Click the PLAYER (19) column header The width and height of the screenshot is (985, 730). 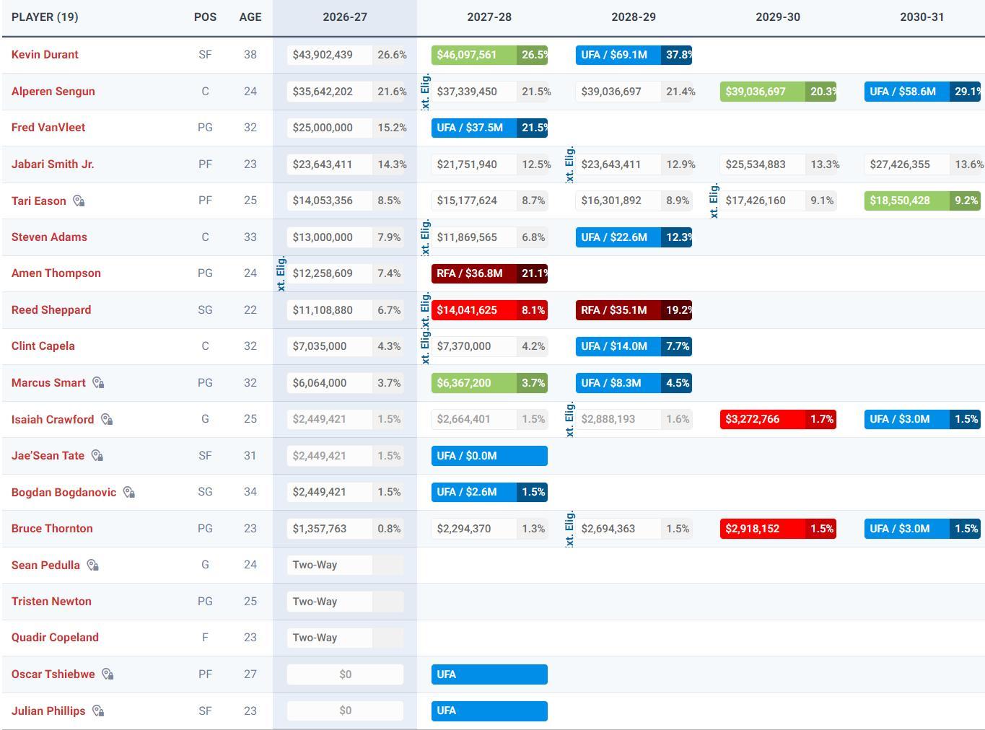click(45, 17)
